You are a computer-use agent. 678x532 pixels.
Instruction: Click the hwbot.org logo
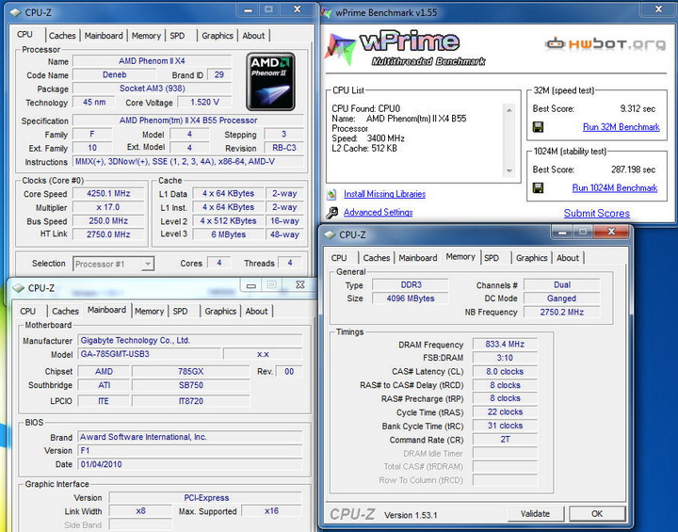click(605, 43)
